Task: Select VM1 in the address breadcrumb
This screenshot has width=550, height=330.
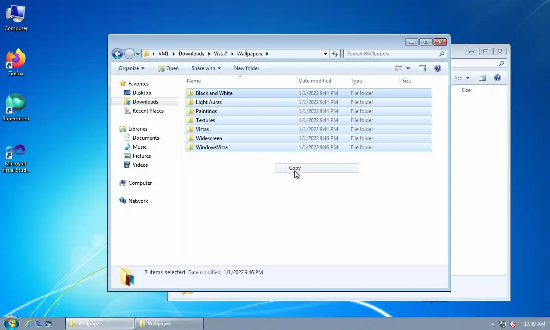Action: point(163,54)
